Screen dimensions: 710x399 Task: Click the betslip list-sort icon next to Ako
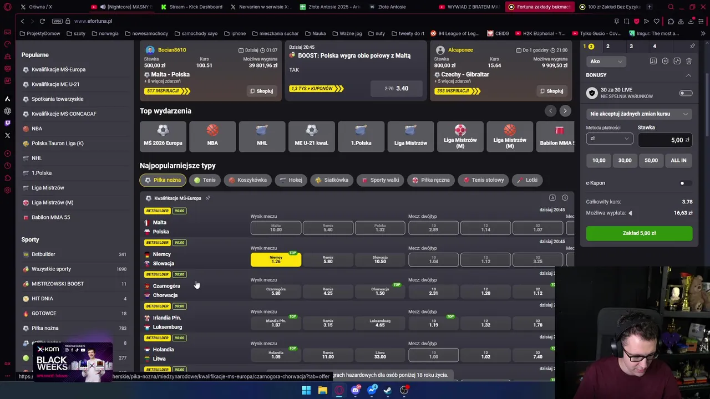point(653,61)
